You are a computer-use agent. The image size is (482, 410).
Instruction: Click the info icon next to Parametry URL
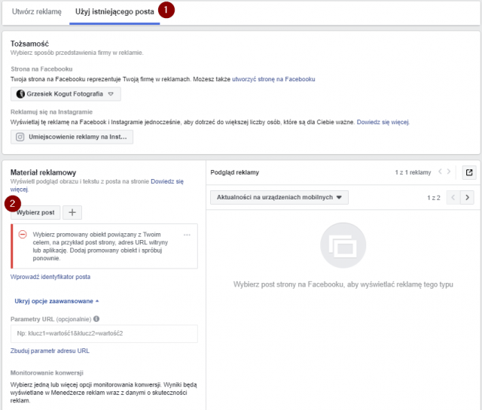pos(96,319)
